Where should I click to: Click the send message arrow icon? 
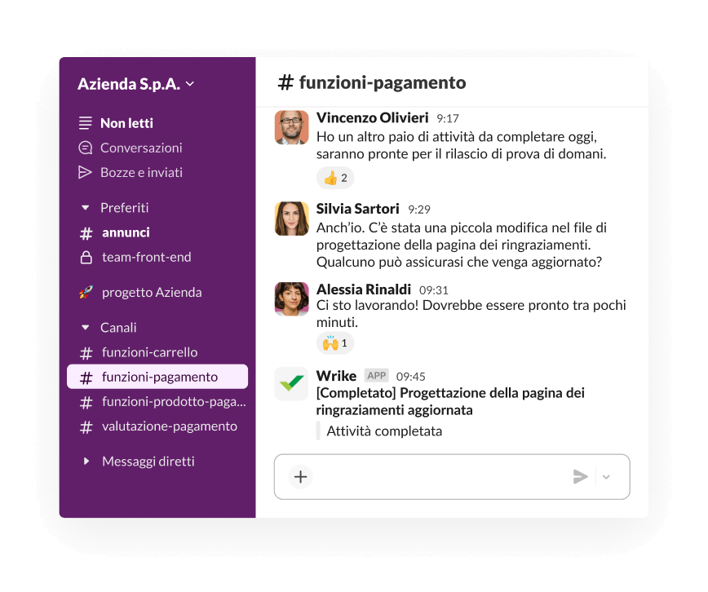[580, 477]
